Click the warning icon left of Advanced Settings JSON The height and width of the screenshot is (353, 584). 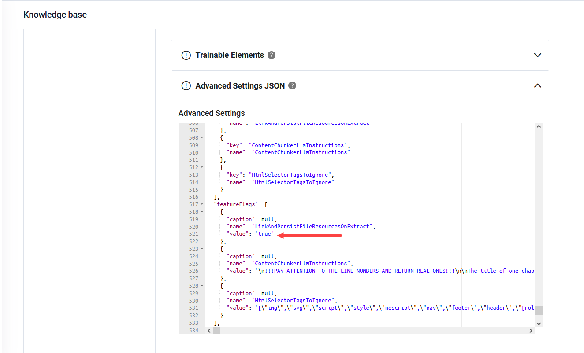(186, 86)
